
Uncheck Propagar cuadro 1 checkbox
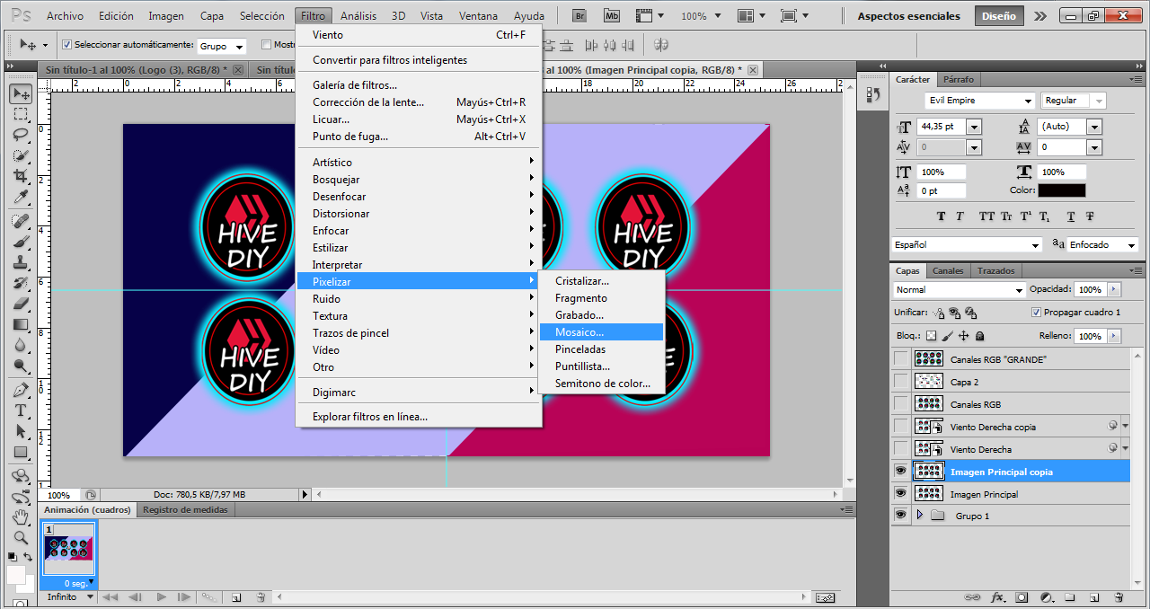(x=1037, y=313)
